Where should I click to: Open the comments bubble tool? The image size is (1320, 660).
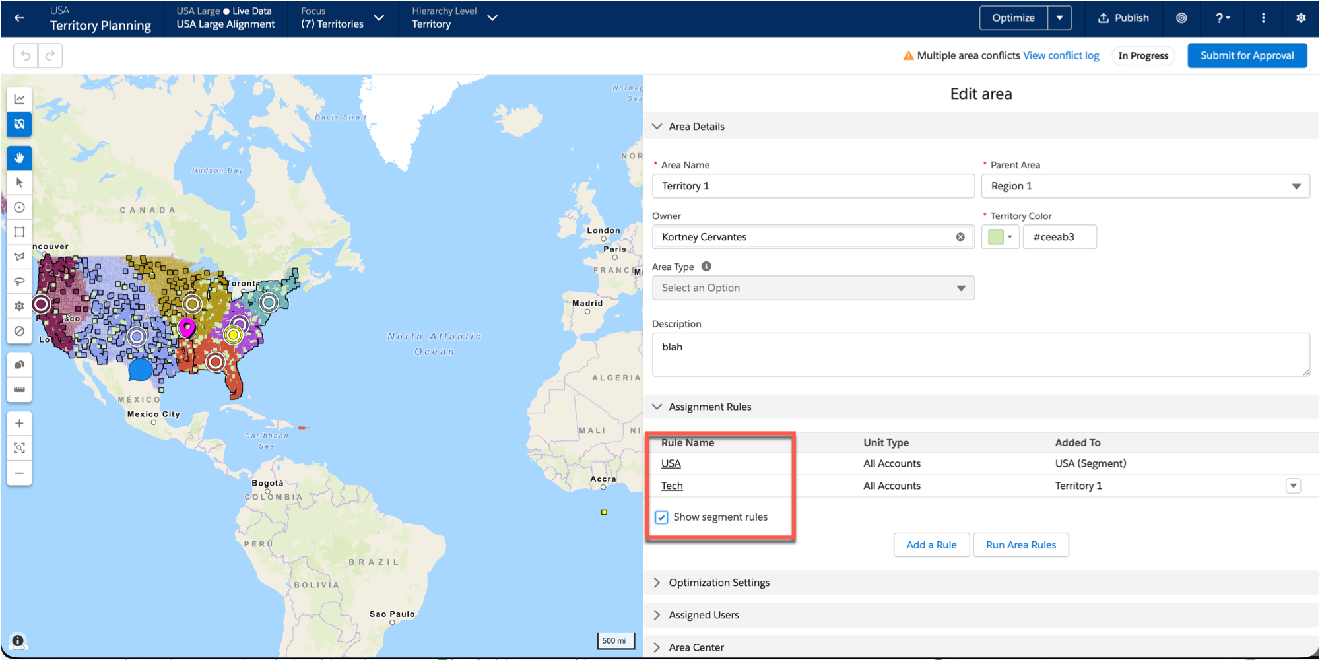coord(19,365)
